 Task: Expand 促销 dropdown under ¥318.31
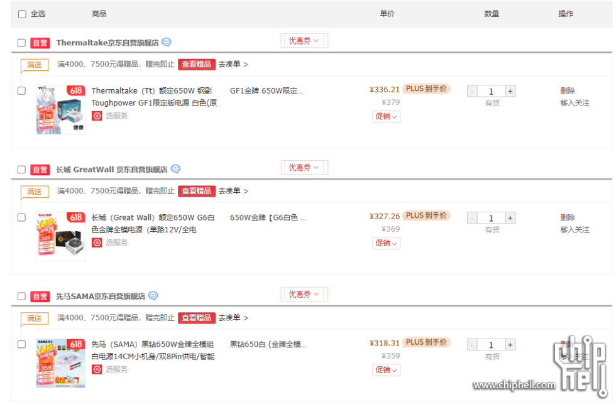(386, 370)
